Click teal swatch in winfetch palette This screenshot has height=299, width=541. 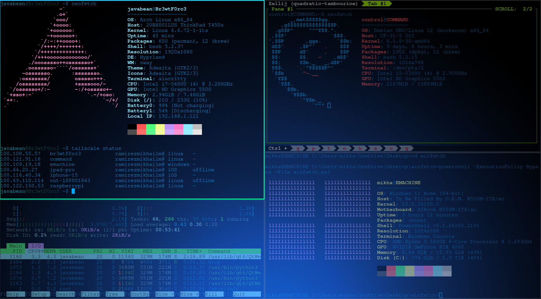pos(400,271)
